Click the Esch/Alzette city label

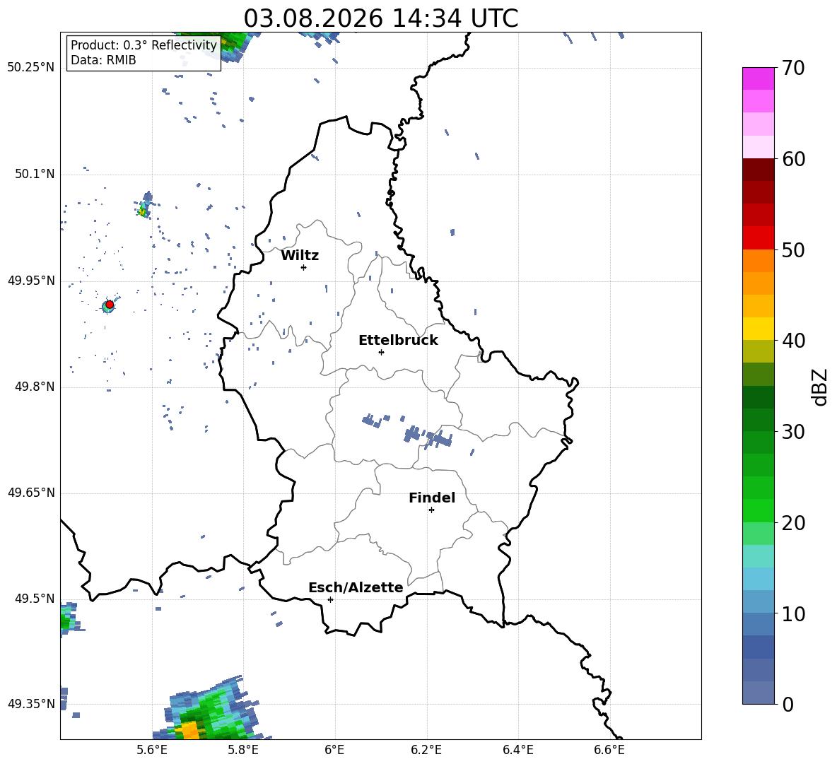click(x=356, y=587)
